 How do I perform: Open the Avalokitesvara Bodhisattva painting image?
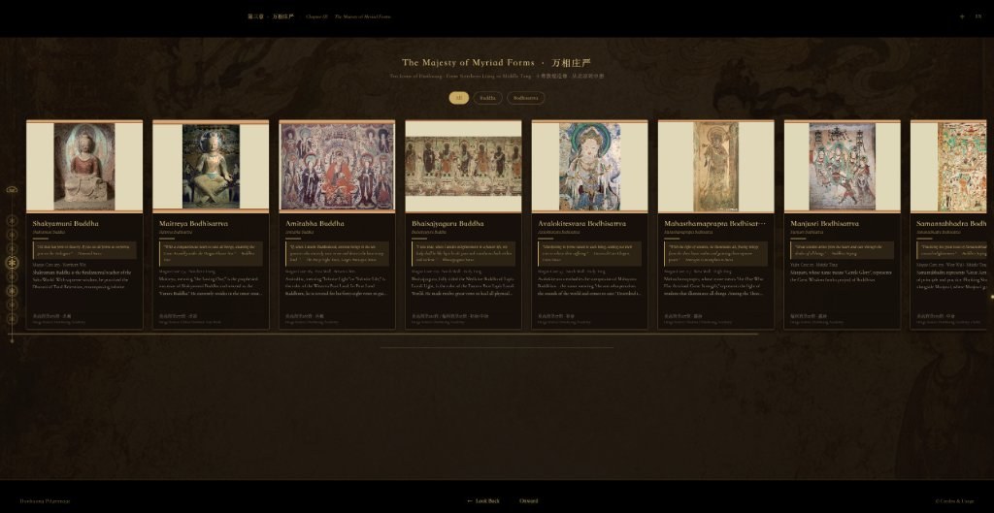pos(589,167)
